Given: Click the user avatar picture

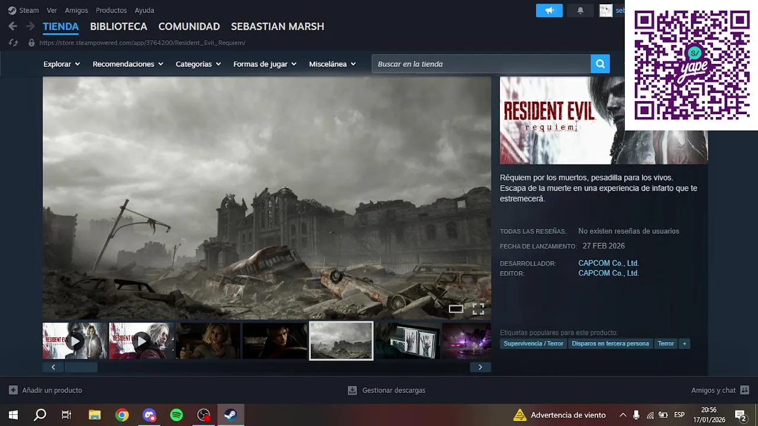Looking at the screenshot, I should [606, 10].
